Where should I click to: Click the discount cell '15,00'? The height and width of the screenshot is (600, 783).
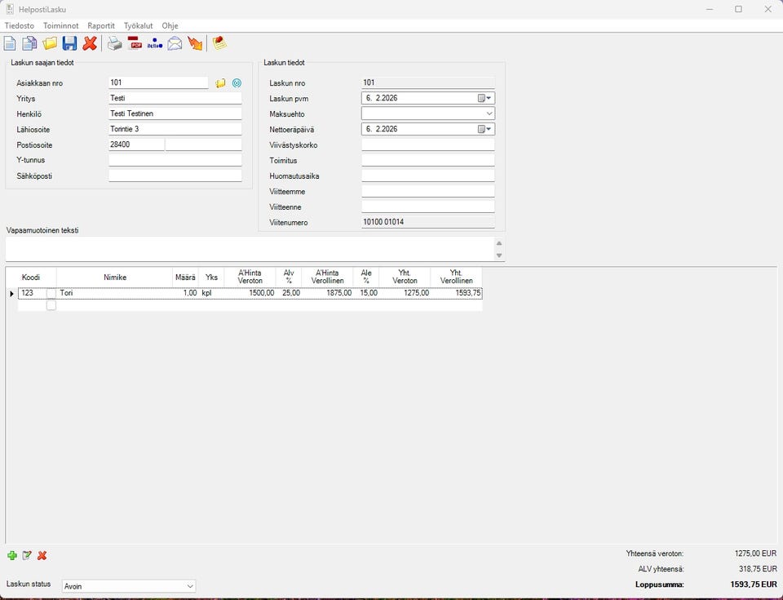(366, 293)
